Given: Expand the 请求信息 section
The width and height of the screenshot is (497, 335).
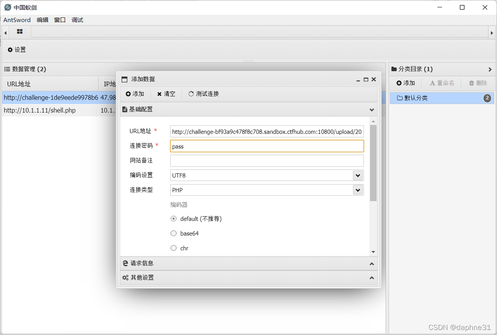Looking at the screenshot, I should 372,264.
